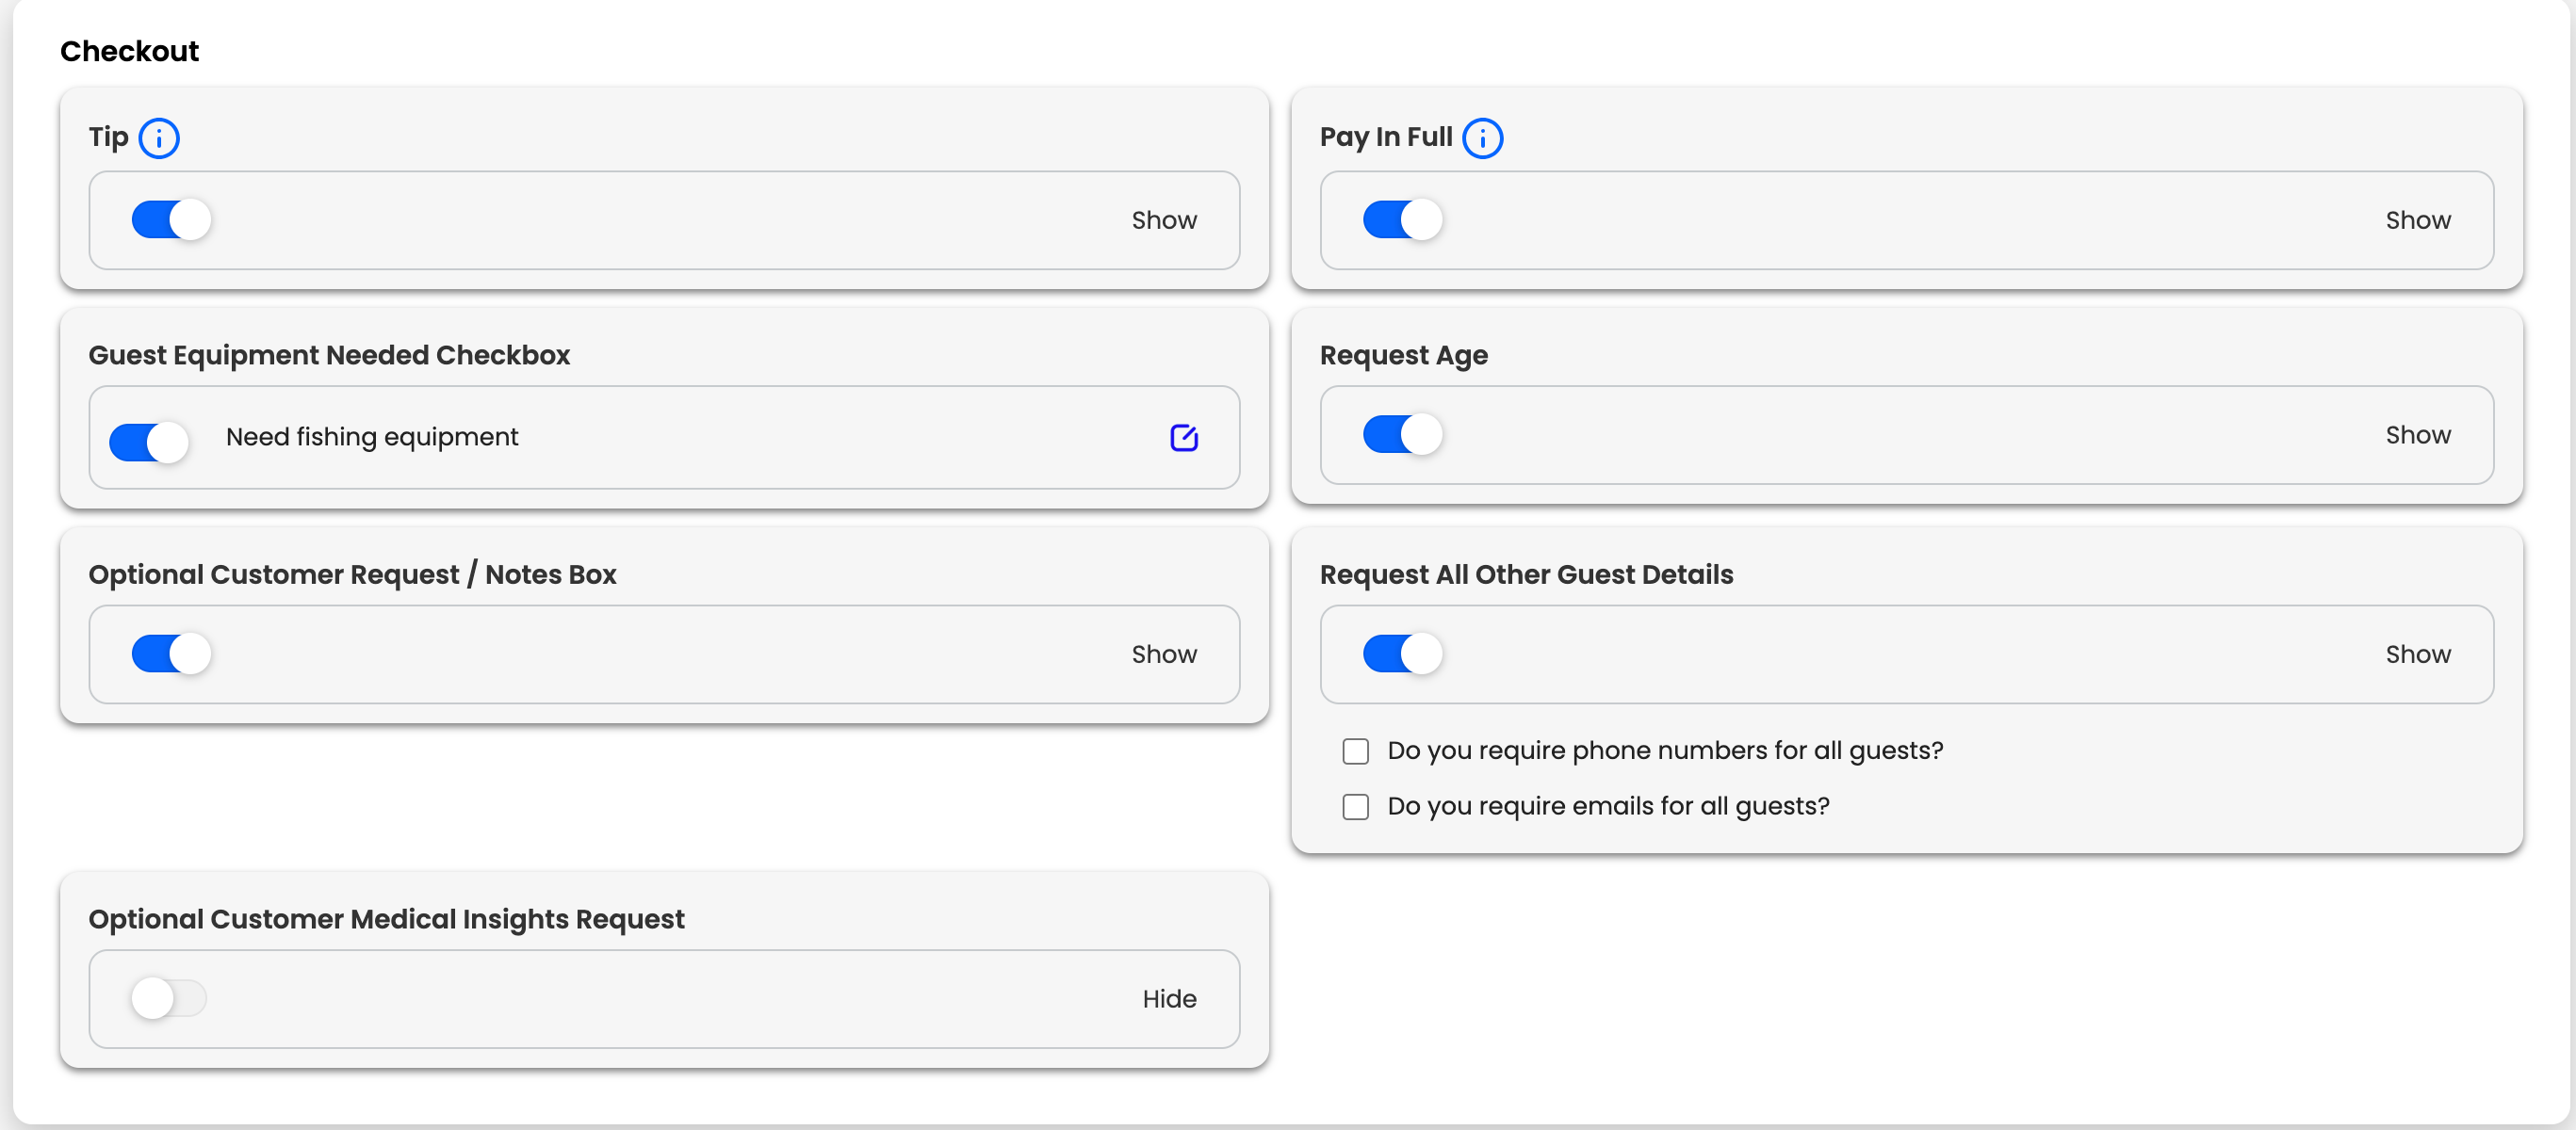Click Need fishing equipment text
Image resolution: width=2576 pixels, height=1130 pixels.
click(x=372, y=437)
